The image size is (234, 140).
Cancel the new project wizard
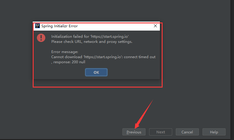187,132
